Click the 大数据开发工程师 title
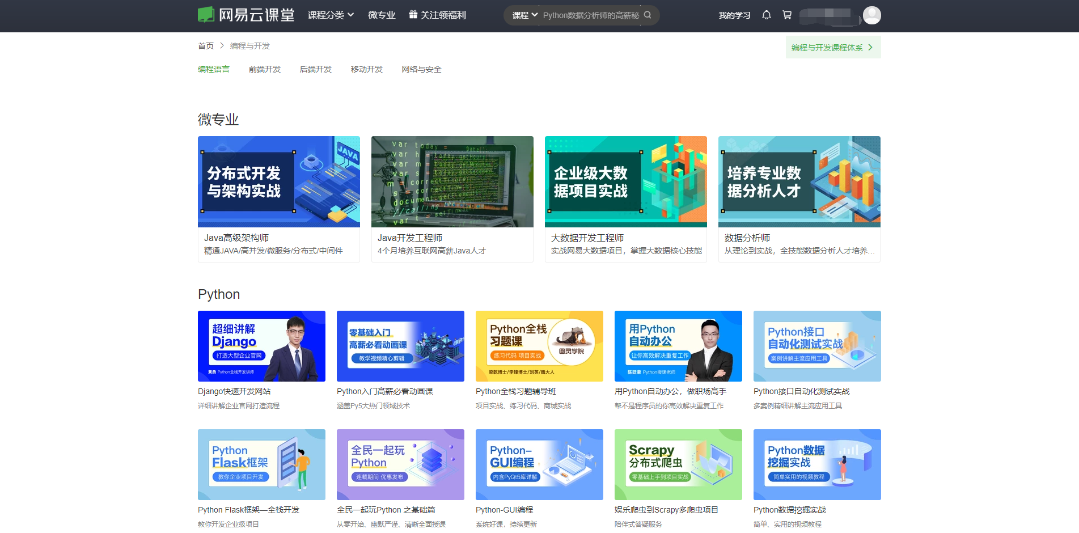Screen dimensions: 1079x533 pyautogui.click(x=587, y=238)
